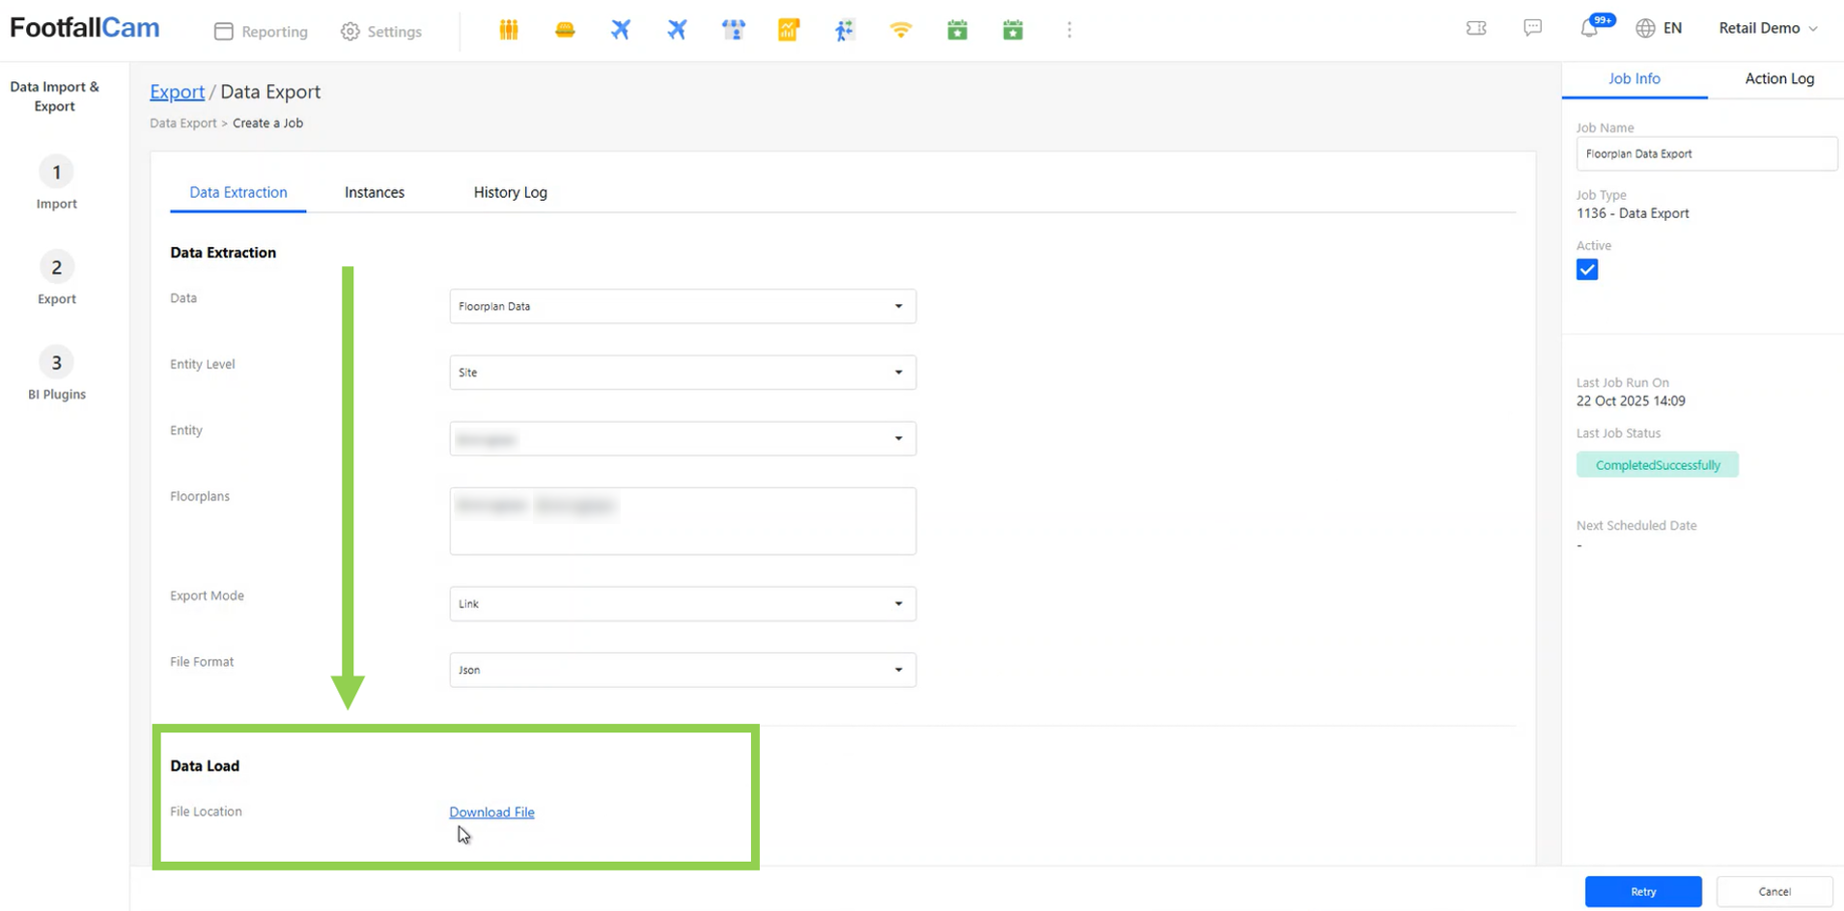Go to step 3 BI Plugins
Image resolution: width=1844 pixels, height=911 pixels.
click(56, 373)
